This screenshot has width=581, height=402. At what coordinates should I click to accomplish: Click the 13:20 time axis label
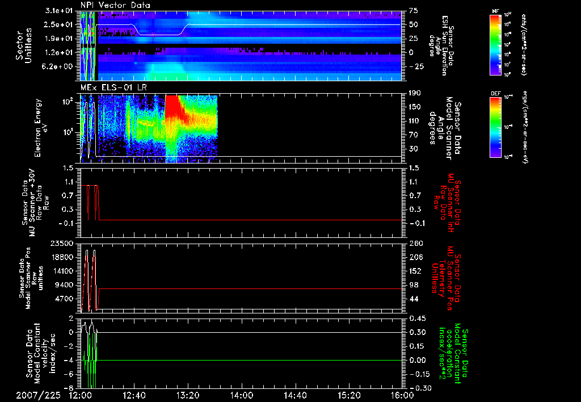188,395
